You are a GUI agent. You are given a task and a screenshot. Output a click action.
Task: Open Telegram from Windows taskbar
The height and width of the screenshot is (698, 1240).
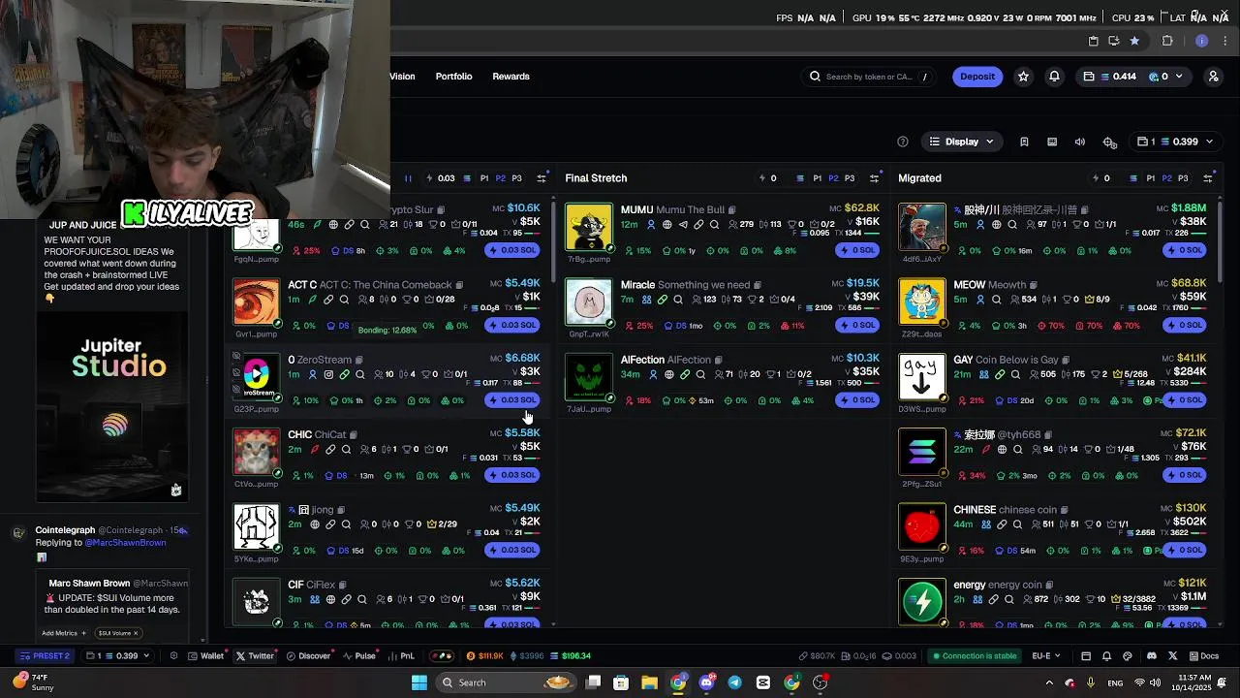(x=734, y=682)
